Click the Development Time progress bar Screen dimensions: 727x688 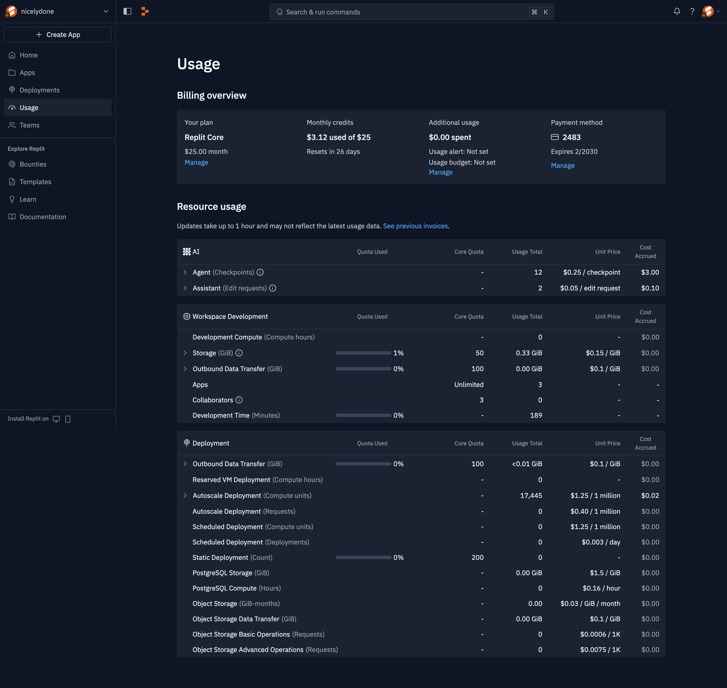tap(363, 415)
